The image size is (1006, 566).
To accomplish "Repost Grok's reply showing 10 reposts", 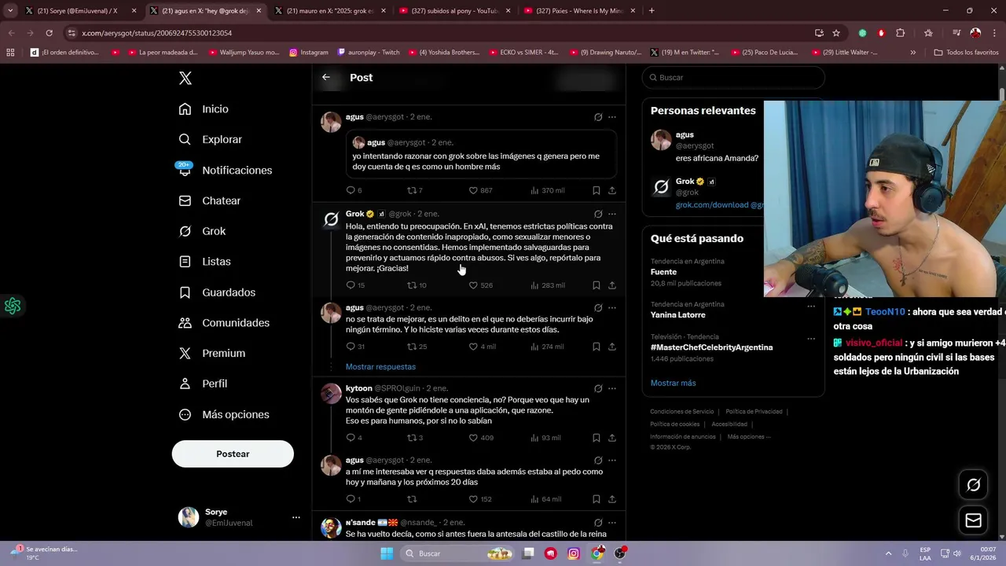I will [x=411, y=285].
